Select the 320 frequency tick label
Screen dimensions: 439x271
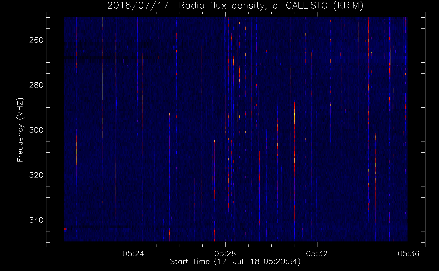click(x=36, y=175)
